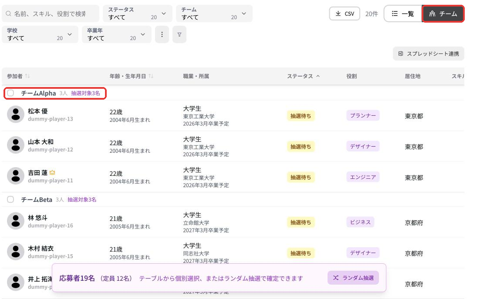Image resolution: width=480 pixels, height=299 pixels.
Task: Click the 役割 column header
Action: [x=352, y=76]
